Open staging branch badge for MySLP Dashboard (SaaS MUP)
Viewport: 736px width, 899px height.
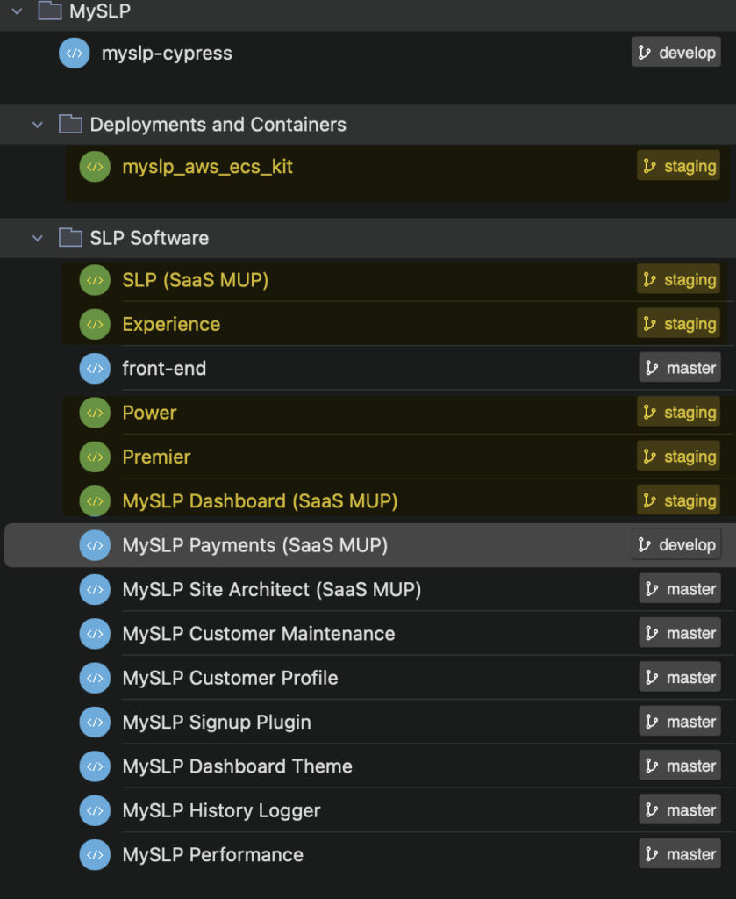tap(679, 500)
